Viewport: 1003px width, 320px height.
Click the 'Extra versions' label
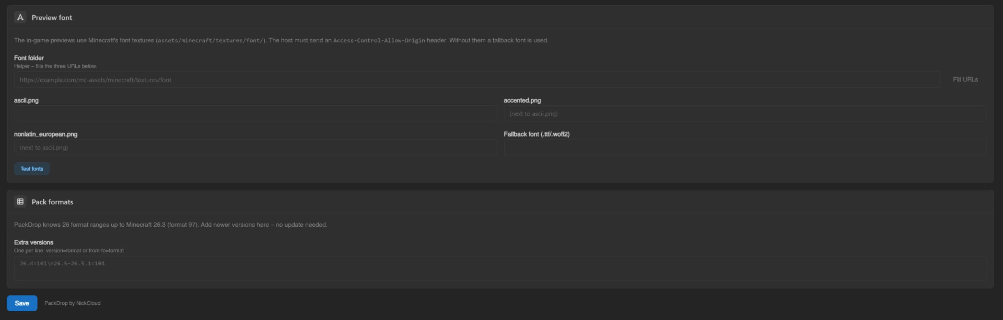(34, 242)
